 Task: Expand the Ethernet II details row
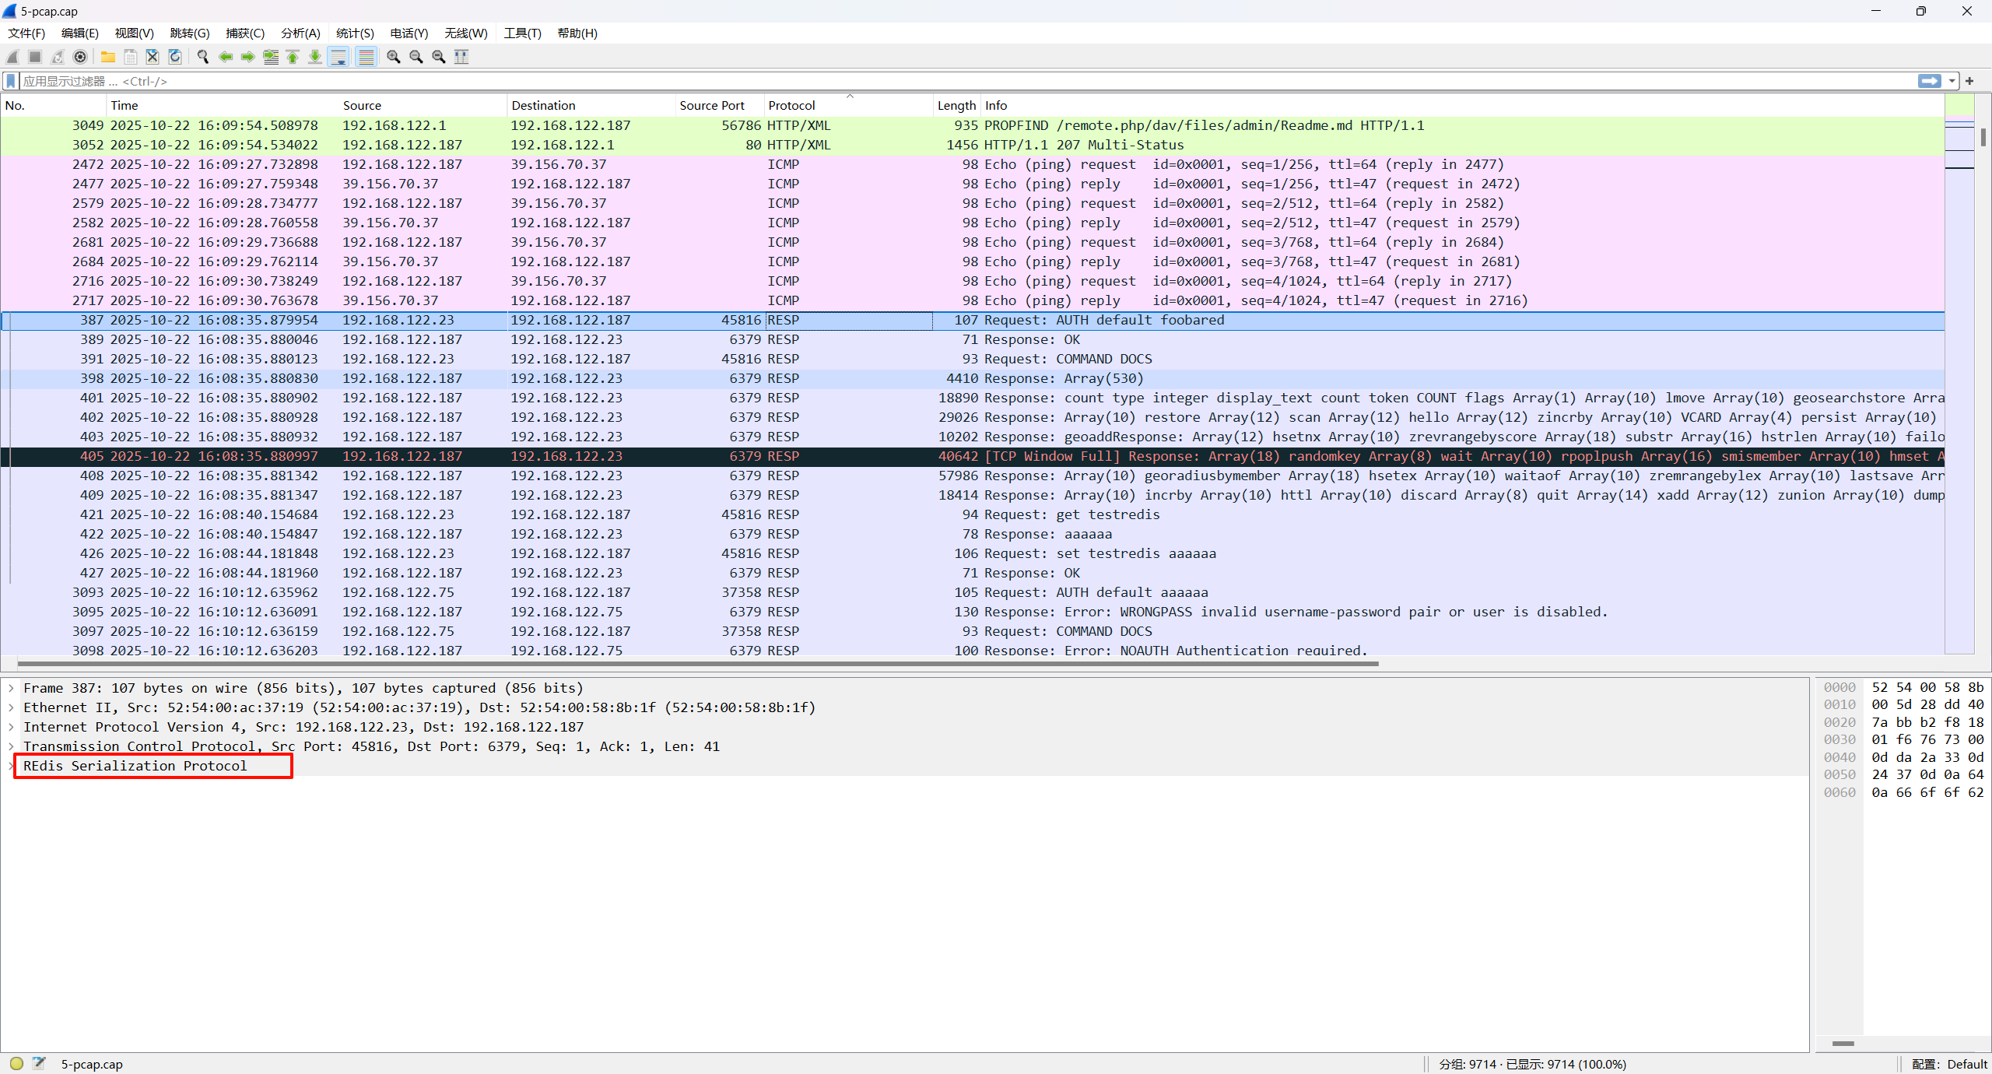(x=11, y=707)
